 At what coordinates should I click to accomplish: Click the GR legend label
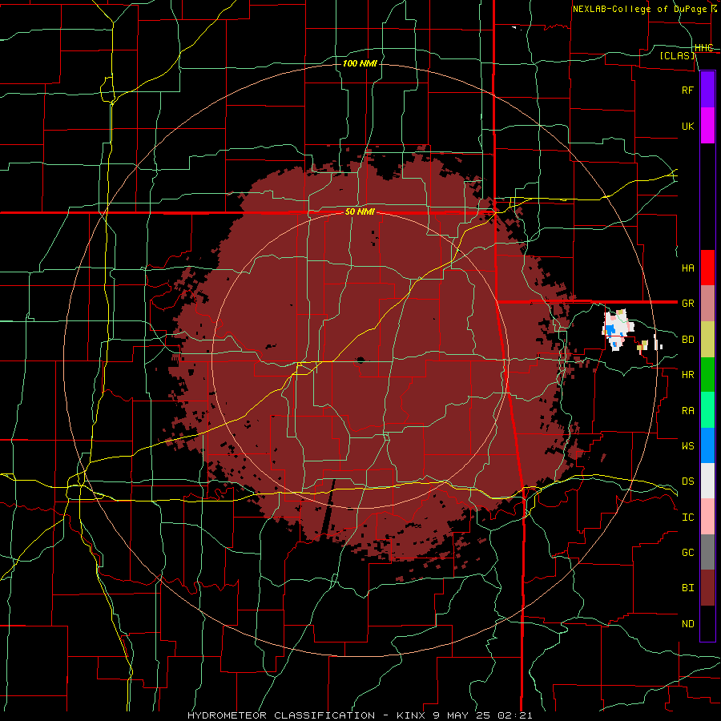tap(687, 304)
